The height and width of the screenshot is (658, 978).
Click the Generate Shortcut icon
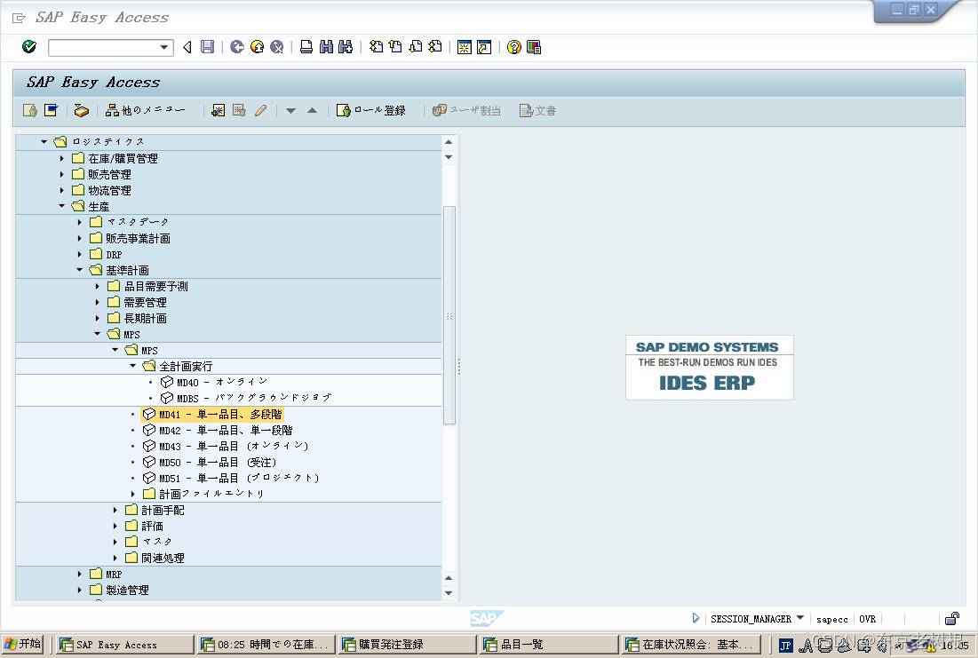tap(484, 47)
